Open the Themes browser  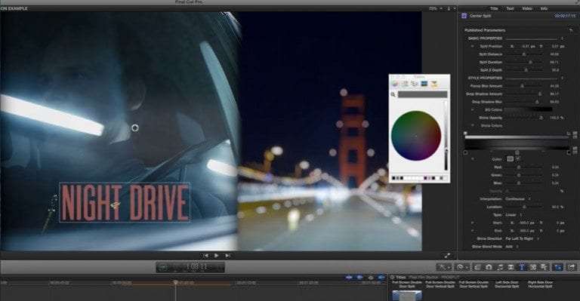pos(544,267)
